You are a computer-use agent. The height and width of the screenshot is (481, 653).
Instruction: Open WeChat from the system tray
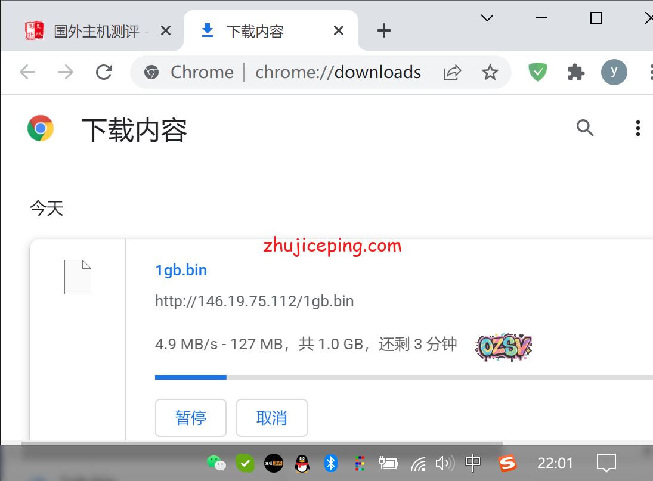[x=216, y=463]
